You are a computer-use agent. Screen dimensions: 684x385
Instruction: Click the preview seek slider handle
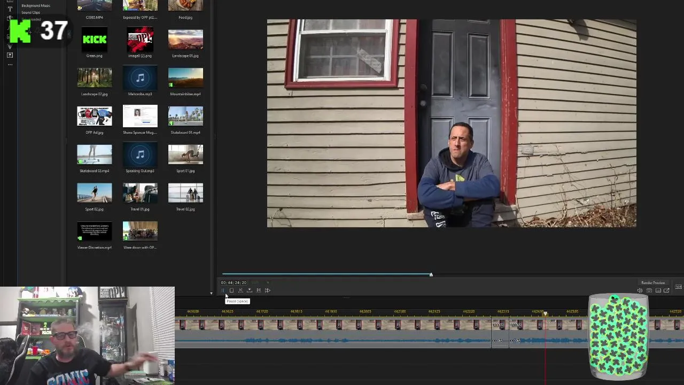[x=431, y=274]
